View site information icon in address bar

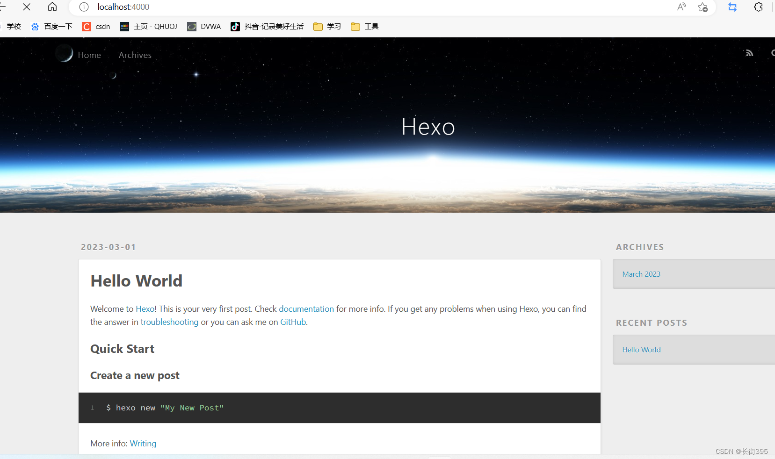point(84,7)
